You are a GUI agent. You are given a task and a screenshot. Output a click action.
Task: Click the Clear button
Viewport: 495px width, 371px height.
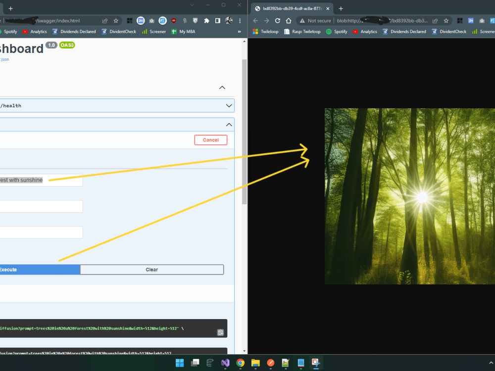(x=152, y=270)
